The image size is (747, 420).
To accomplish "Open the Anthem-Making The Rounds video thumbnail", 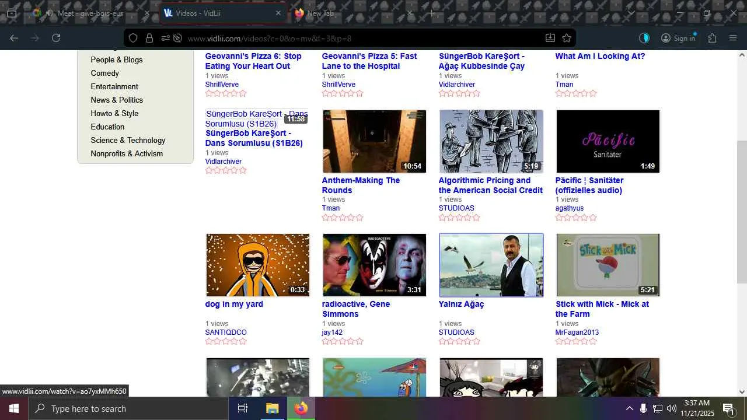I will click(375, 141).
